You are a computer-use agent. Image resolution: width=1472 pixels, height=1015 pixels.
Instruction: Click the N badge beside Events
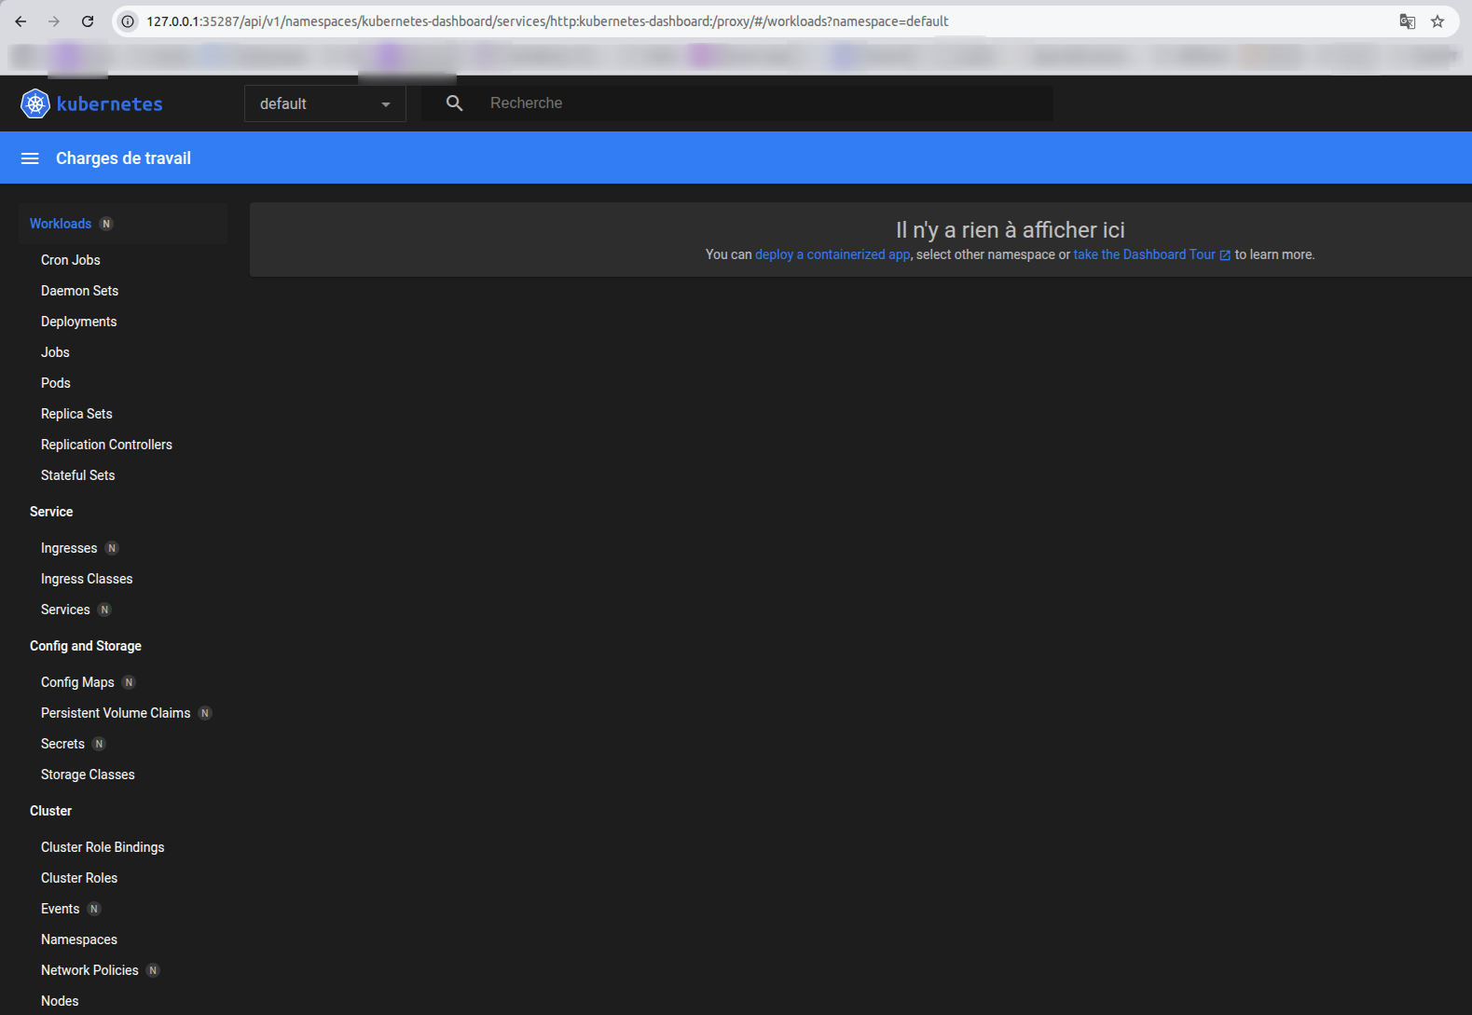94,909
